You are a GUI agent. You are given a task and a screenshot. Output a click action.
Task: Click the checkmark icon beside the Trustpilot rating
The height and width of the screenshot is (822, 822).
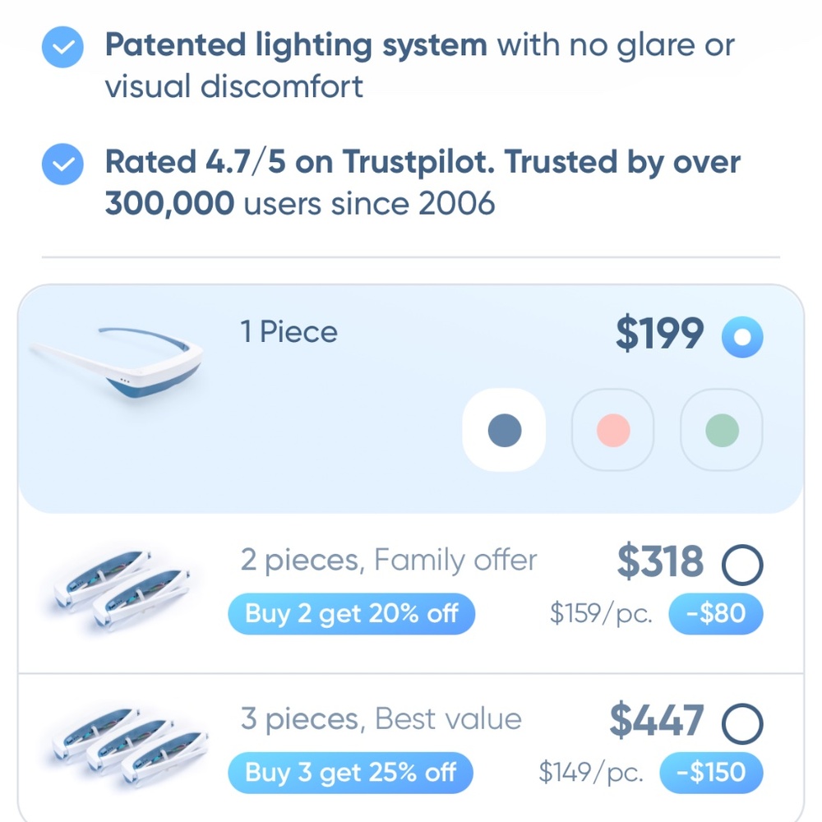[62, 164]
